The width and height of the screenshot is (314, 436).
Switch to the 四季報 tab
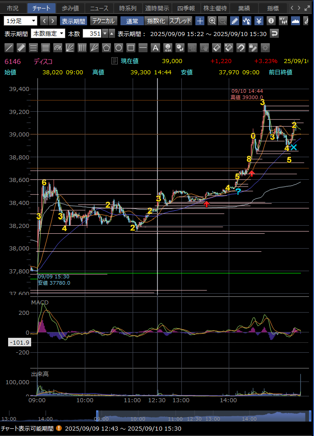coord(186,9)
